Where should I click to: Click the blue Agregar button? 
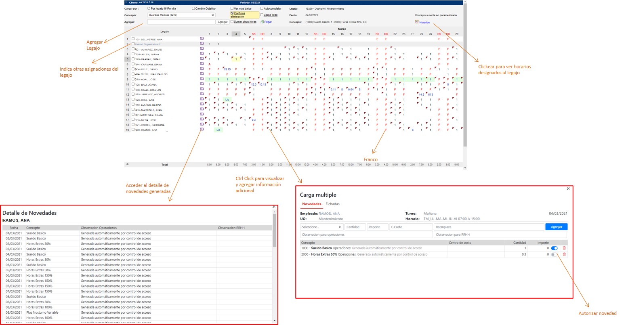tap(556, 227)
